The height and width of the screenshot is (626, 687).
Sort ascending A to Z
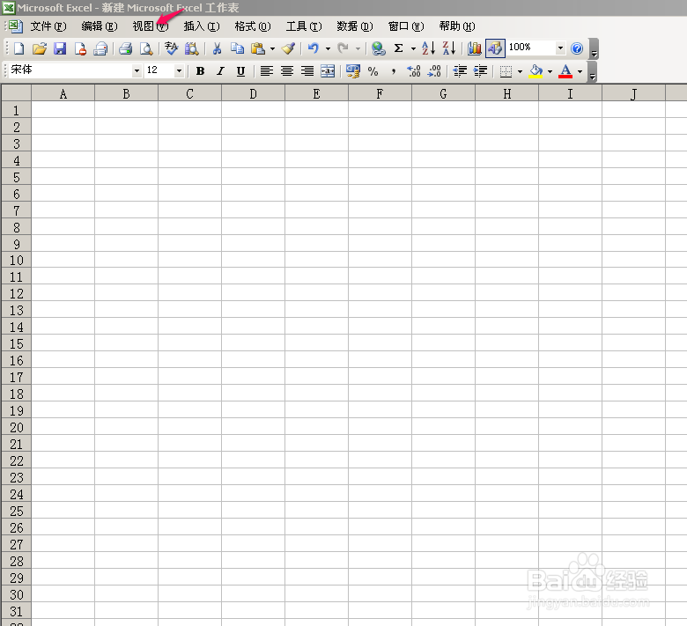click(x=429, y=48)
